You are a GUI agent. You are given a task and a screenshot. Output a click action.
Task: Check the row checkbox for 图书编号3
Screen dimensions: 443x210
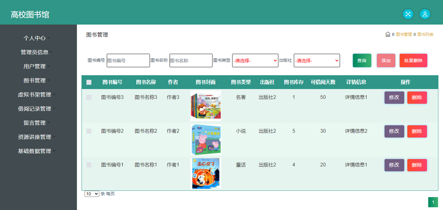[x=89, y=97]
